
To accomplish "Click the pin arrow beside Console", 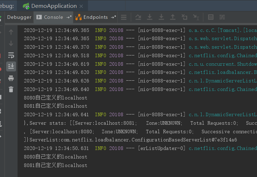I will [x=69, y=17].
